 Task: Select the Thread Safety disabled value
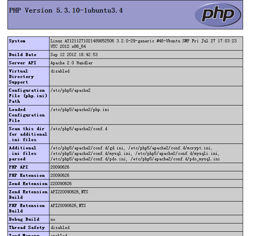(x=60, y=227)
